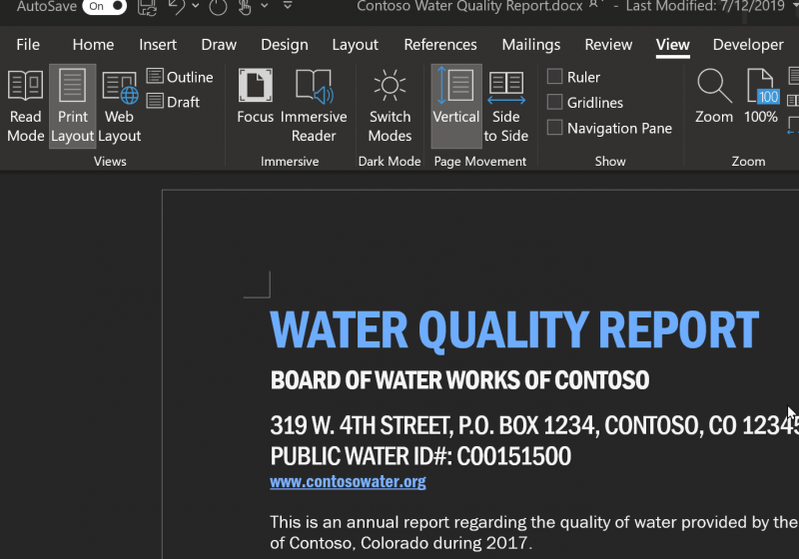Enable the Gridlines checkbox
This screenshot has height=559, width=799.
point(554,102)
